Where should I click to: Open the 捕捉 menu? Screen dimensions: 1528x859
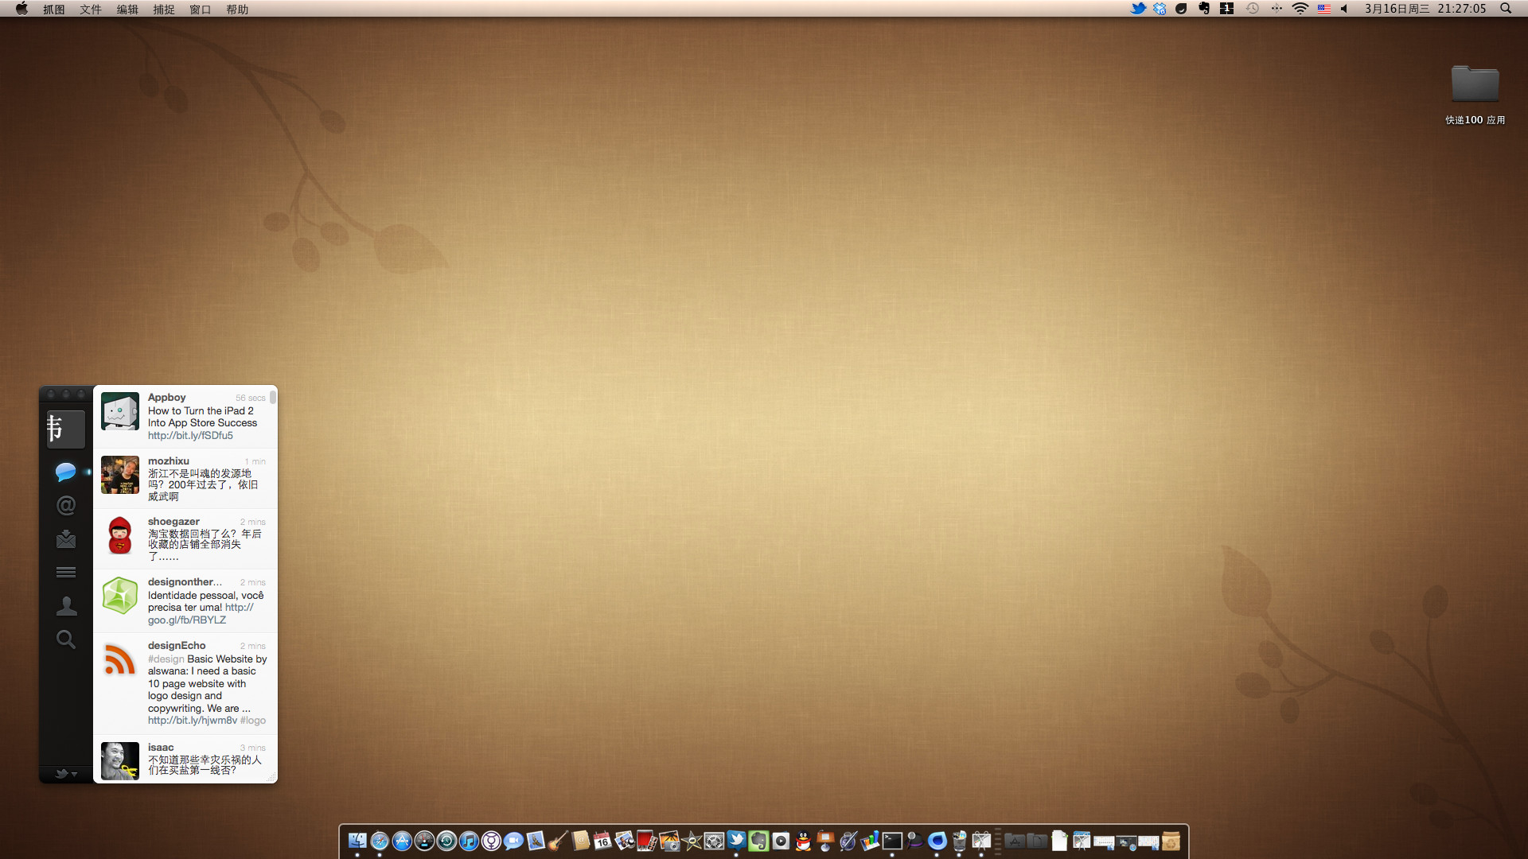point(164,10)
